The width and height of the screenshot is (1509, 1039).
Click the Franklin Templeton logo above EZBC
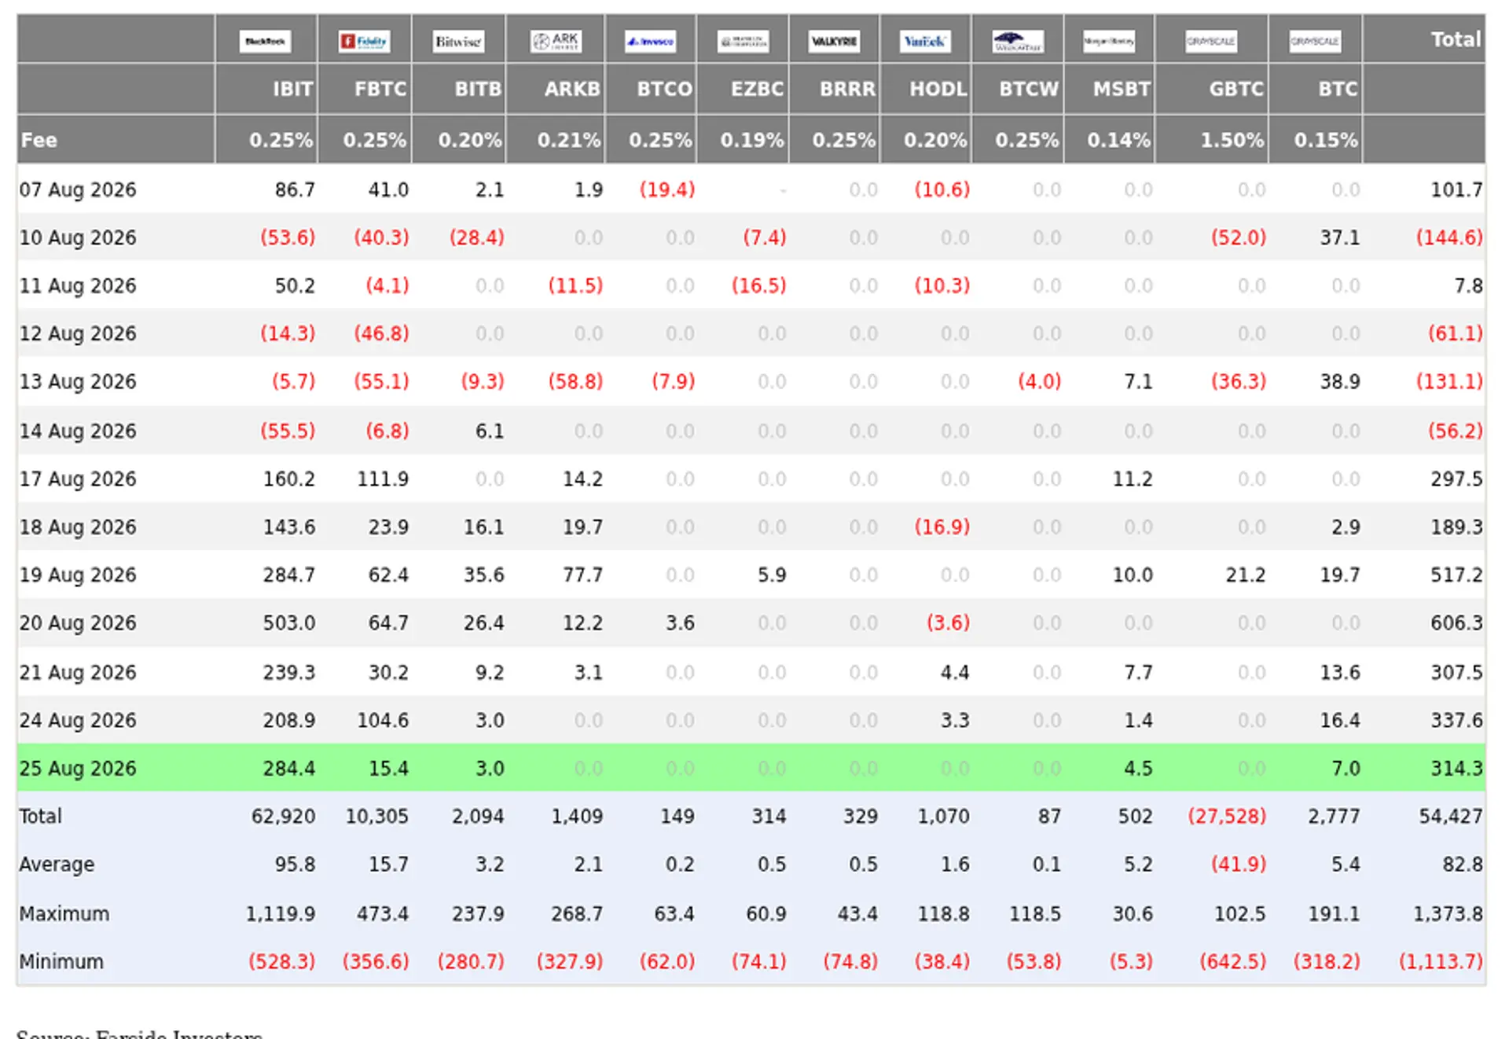[743, 41]
